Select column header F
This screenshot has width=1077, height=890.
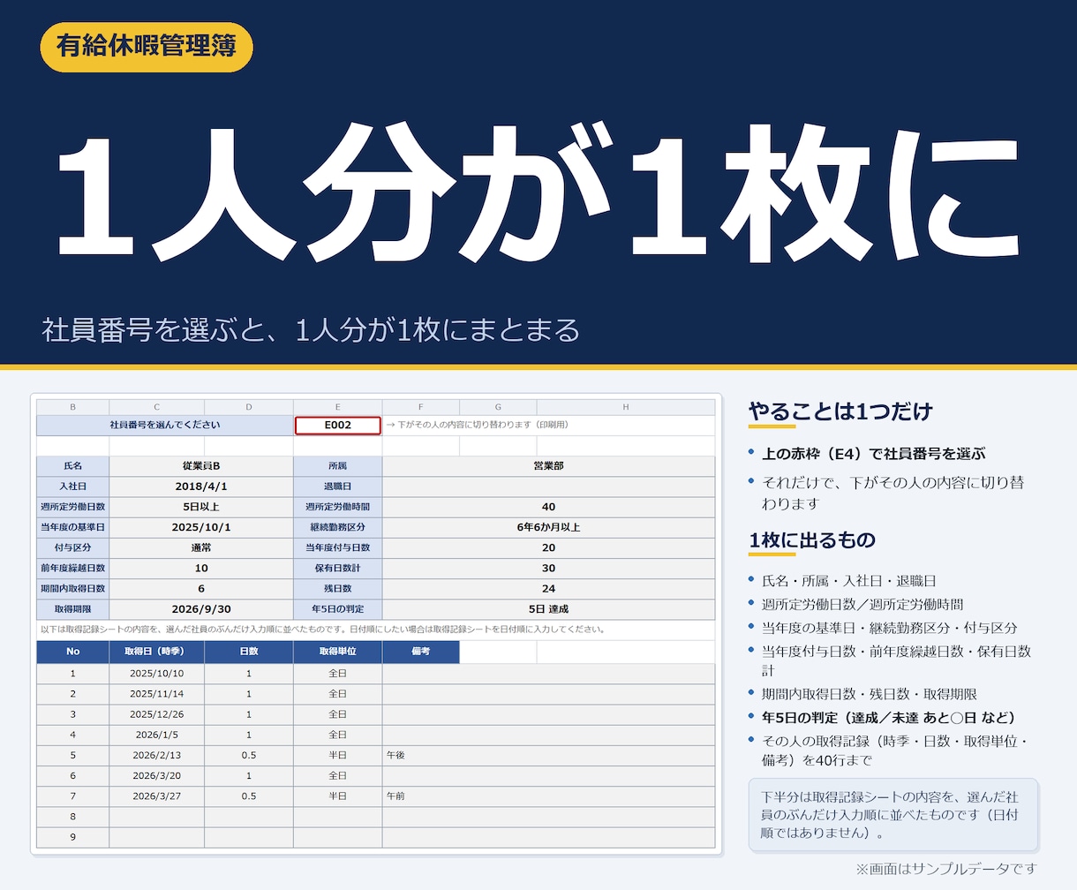(x=420, y=407)
